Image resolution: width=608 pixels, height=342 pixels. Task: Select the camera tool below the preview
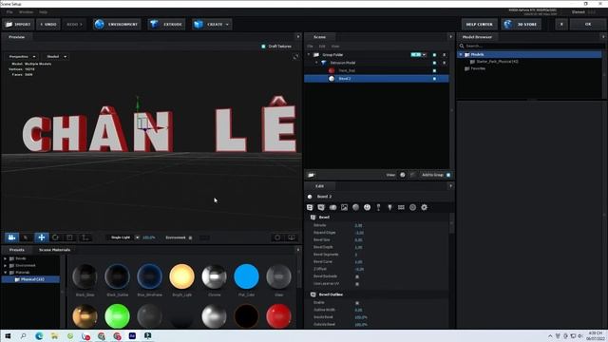pyautogui.click(x=12, y=237)
